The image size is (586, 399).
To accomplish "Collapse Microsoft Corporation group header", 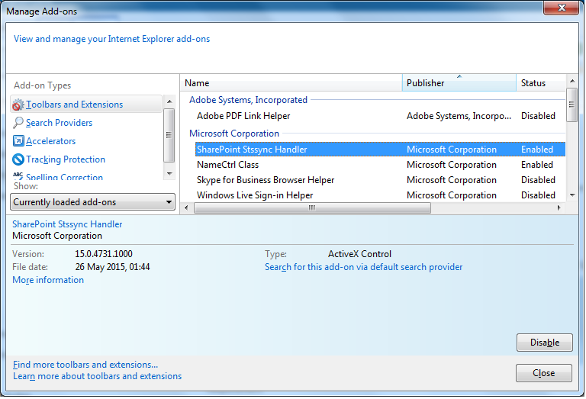I will [234, 134].
